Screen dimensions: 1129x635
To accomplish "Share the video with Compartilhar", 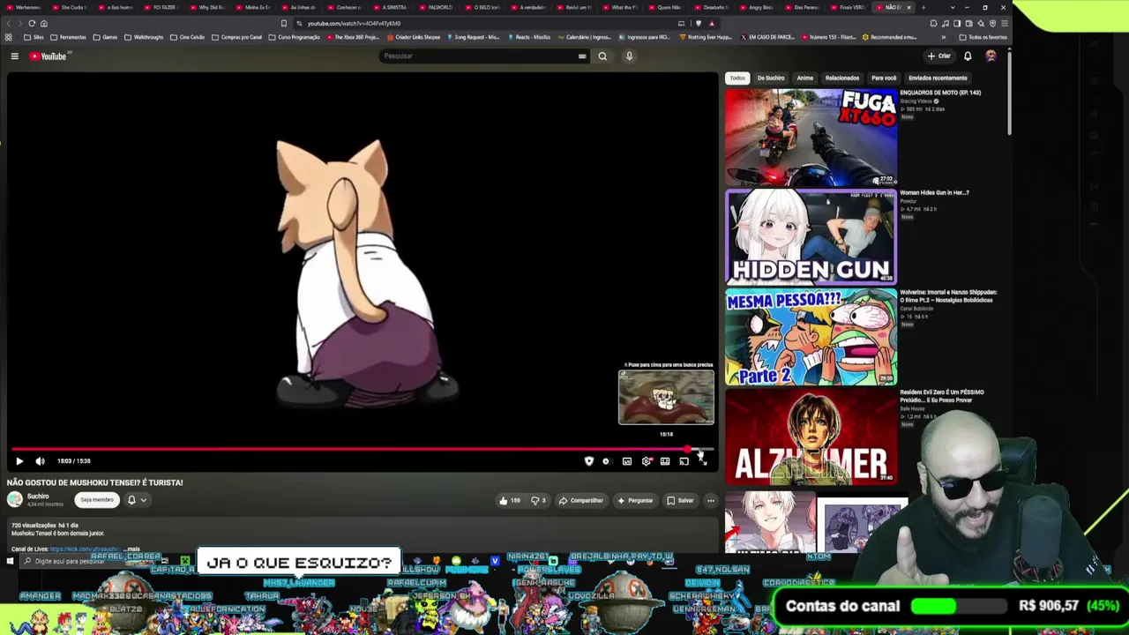I will [x=581, y=500].
